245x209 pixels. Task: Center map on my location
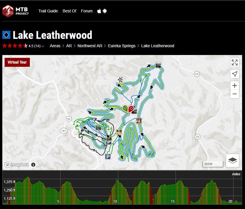tap(234, 74)
